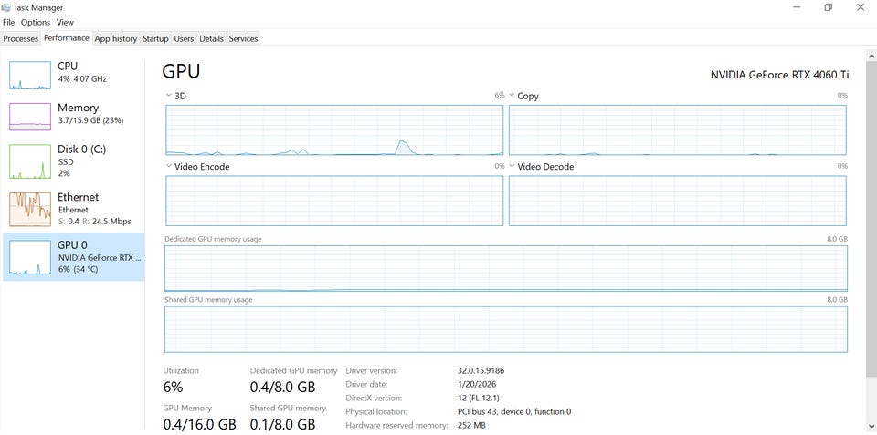Expand the Video Decode engine dropdown
877x435 pixels.
pos(512,166)
